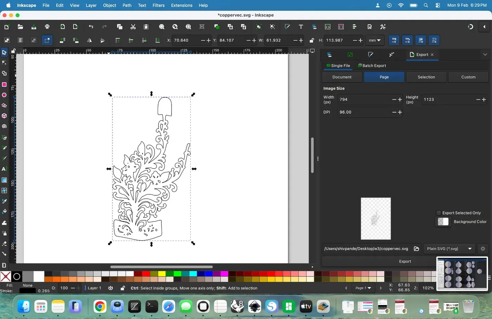The height and width of the screenshot is (319, 492).
Task: Open Preferences wrench icon
Action: point(383,27)
